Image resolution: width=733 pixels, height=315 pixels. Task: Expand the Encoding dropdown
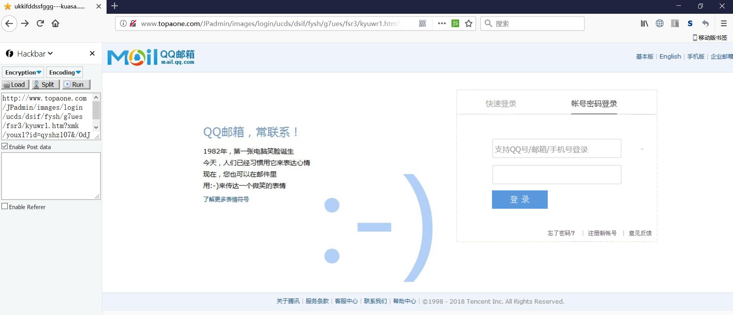tap(65, 72)
